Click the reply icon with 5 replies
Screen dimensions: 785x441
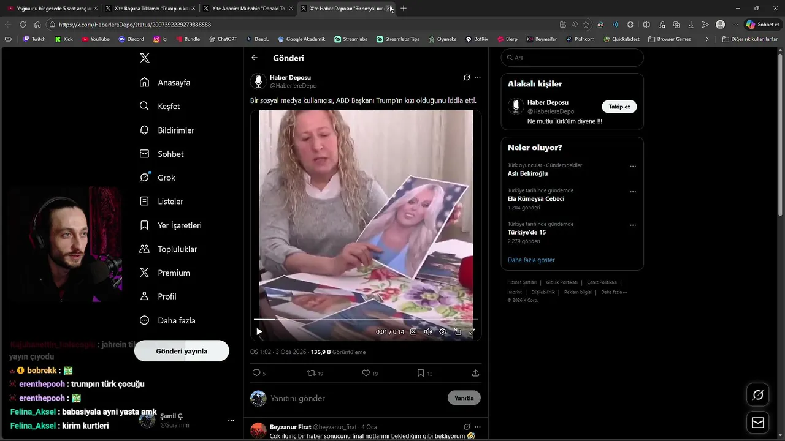click(x=259, y=373)
